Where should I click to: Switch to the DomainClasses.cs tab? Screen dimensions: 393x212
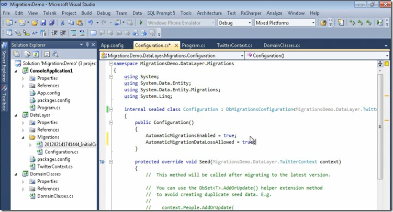point(282,45)
